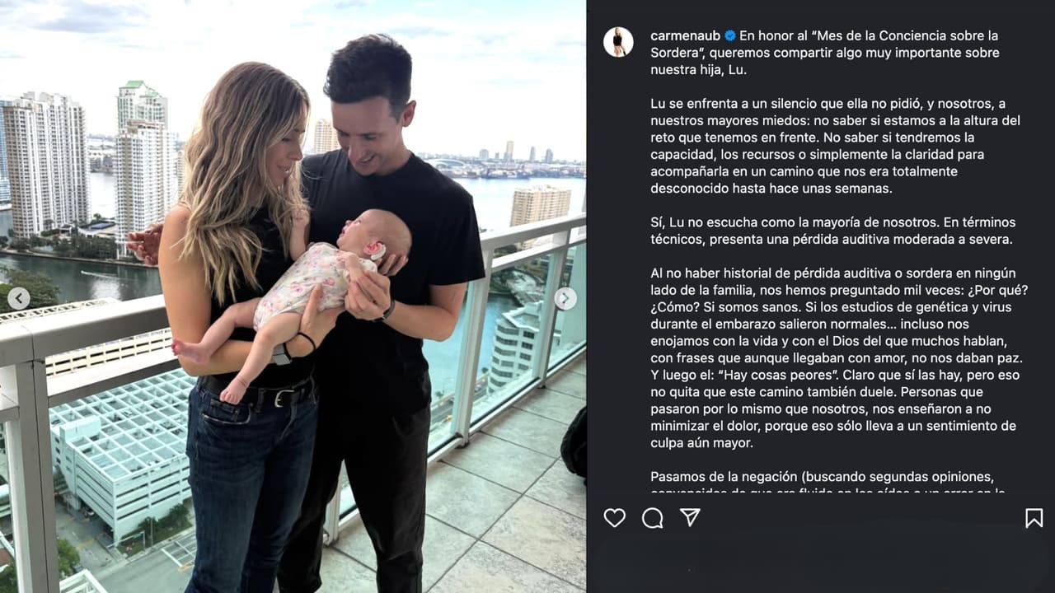Go to the previous photo in the carousel
The image size is (1055, 593).
[19, 298]
